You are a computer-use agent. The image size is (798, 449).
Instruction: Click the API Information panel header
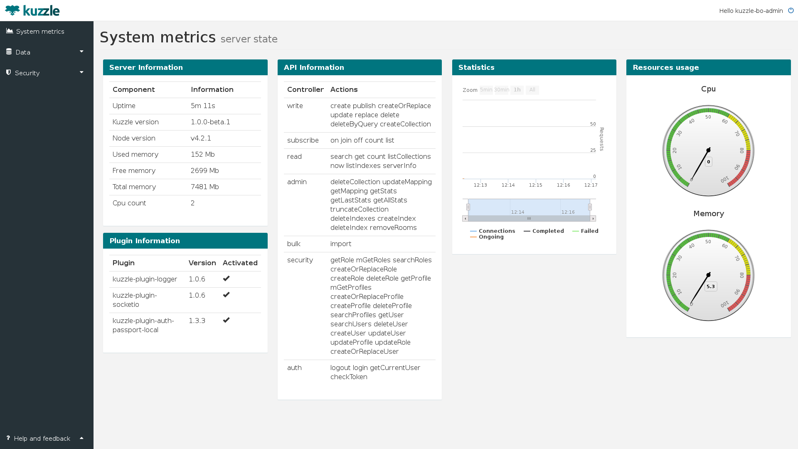pos(360,67)
